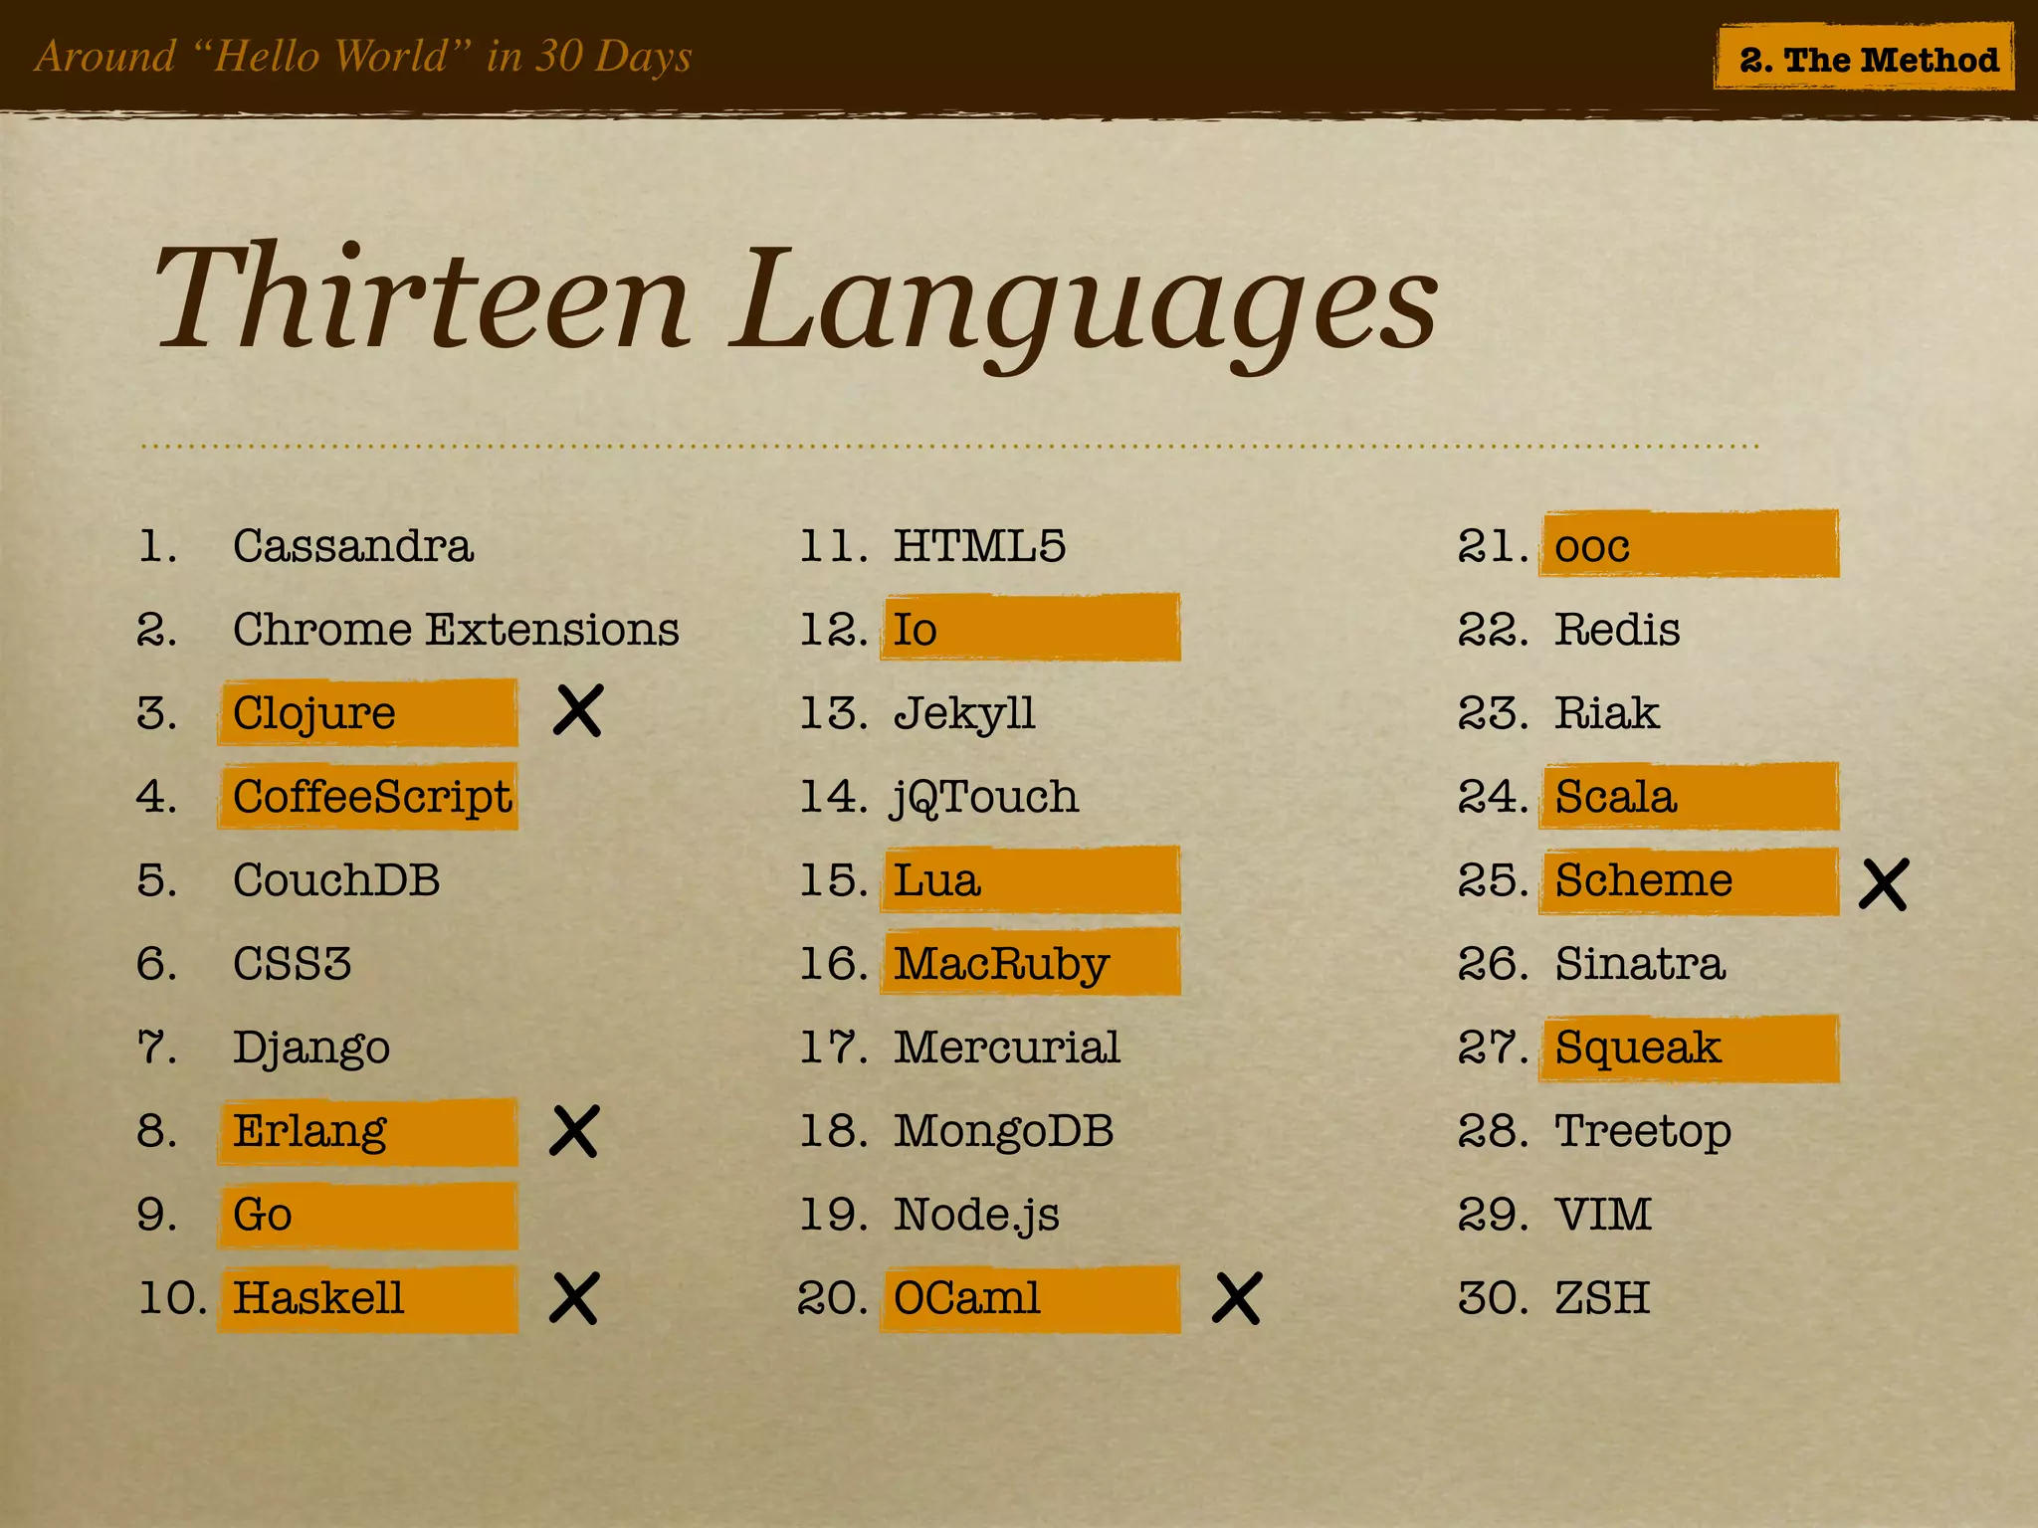Click the X mark next to OCaml

click(1237, 1298)
